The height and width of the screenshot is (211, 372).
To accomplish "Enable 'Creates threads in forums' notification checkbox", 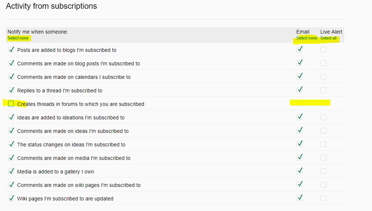I will (11, 104).
